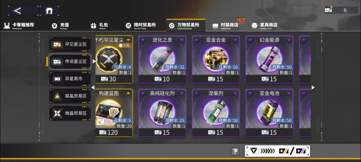Collapse item list with left arrow
The image size is (361, 162).
tap(93, 88)
